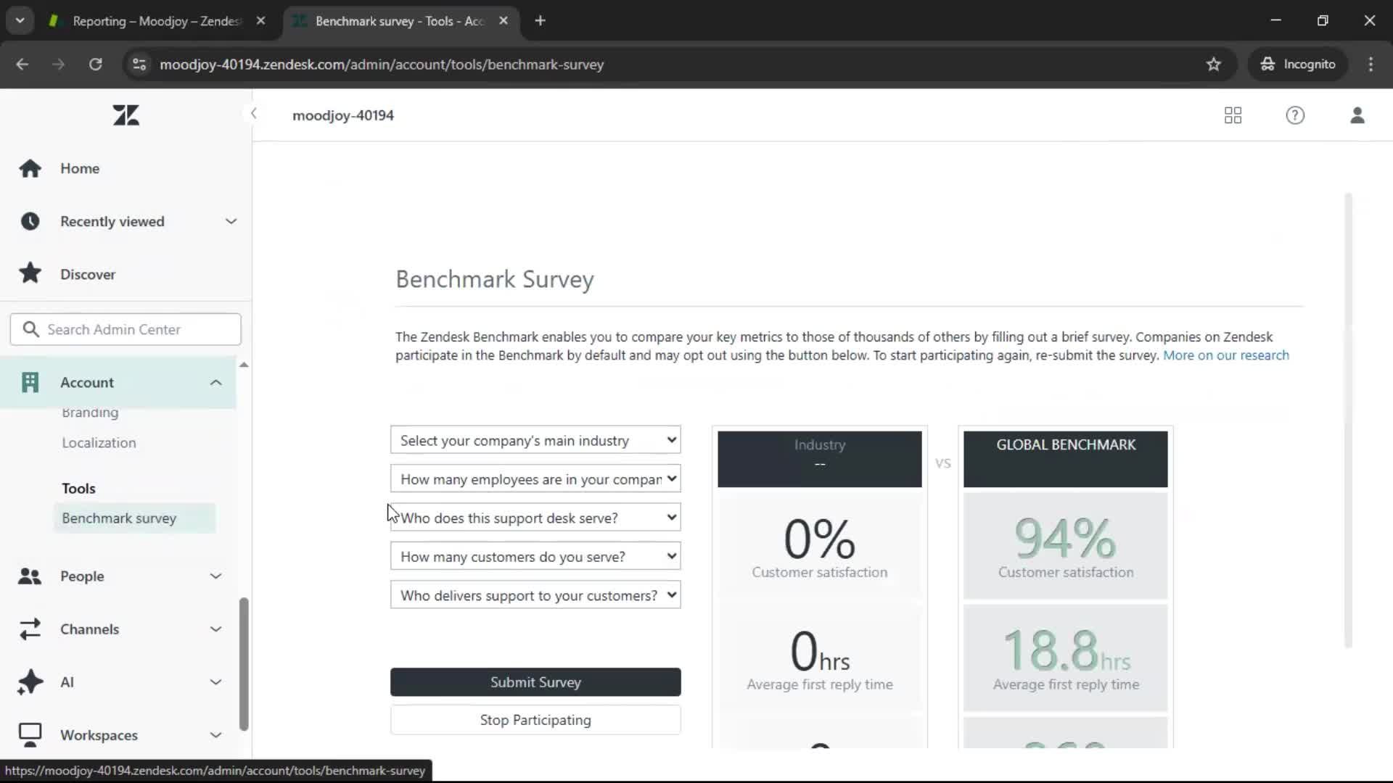Click the Channels arrows icon
Viewport: 1393px width, 783px height.
click(x=30, y=629)
